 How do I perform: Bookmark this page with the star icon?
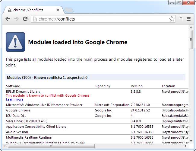172,19
